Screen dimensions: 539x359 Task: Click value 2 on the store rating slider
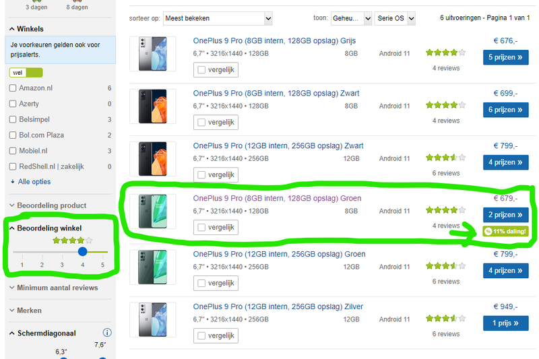(42, 265)
